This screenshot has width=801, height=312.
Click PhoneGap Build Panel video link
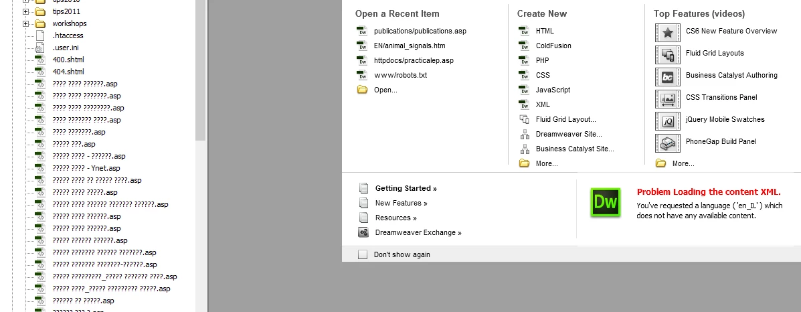721,141
